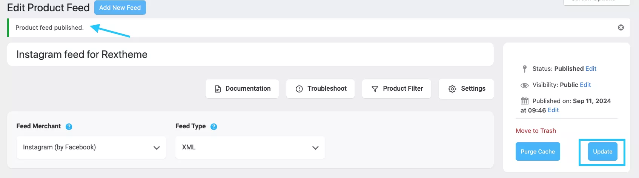This screenshot has height=178, width=639.
Task: Open the Feed Type XML dropdown
Action: pyautogui.click(x=250, y=147)
